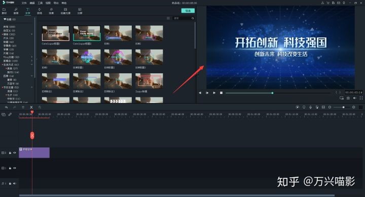Switch to the 素材 media tab
The image size is (365, 197).
pos(4,11)
